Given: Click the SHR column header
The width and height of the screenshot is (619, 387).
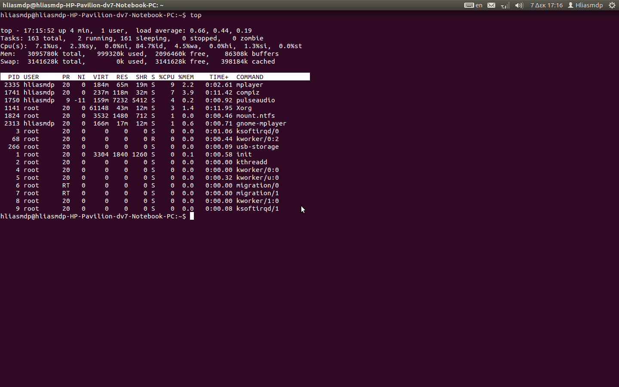Looking at the screenshot, I should click(141, 77).
